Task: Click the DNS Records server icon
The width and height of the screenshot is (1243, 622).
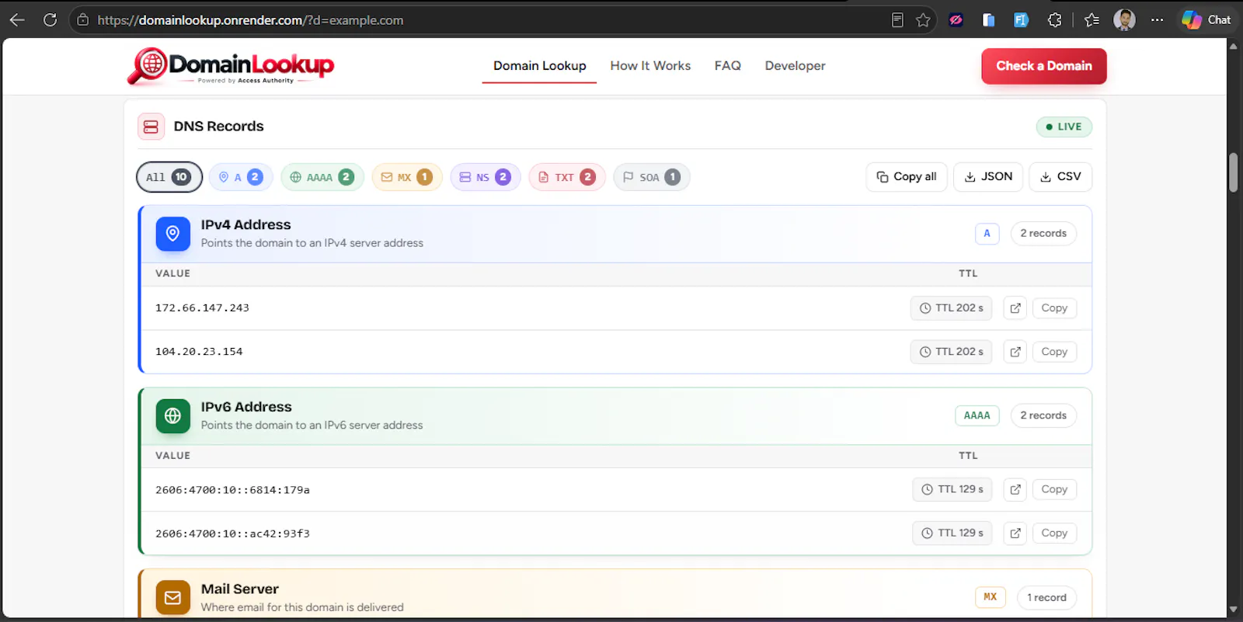Action: [151, 127]
